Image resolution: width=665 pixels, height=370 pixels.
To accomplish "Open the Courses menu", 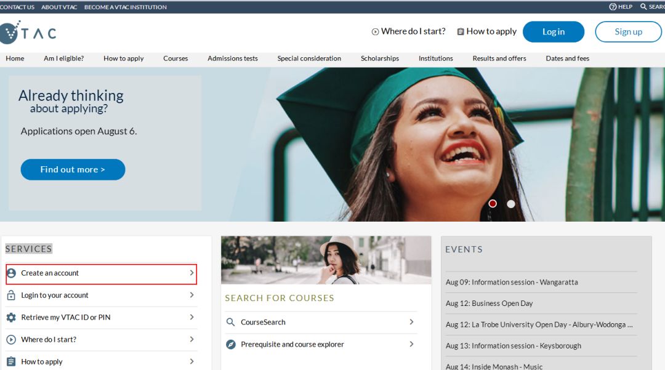I will pos(175,58).
